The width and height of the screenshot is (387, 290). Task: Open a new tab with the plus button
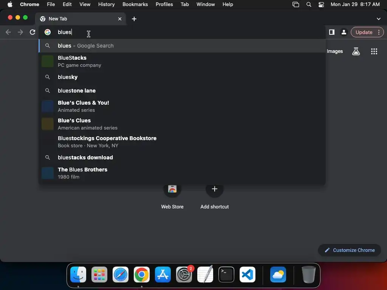(x=134, y=19)
